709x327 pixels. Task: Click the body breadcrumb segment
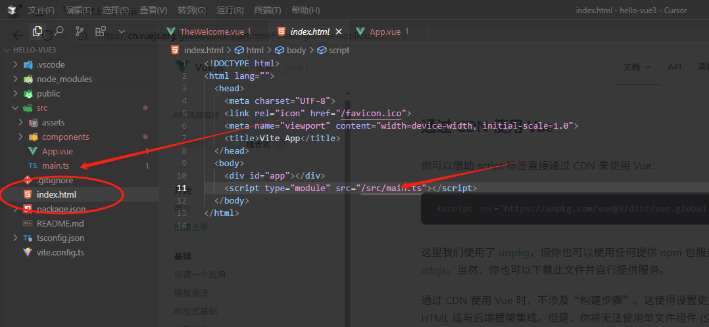(x=296, y=50)
